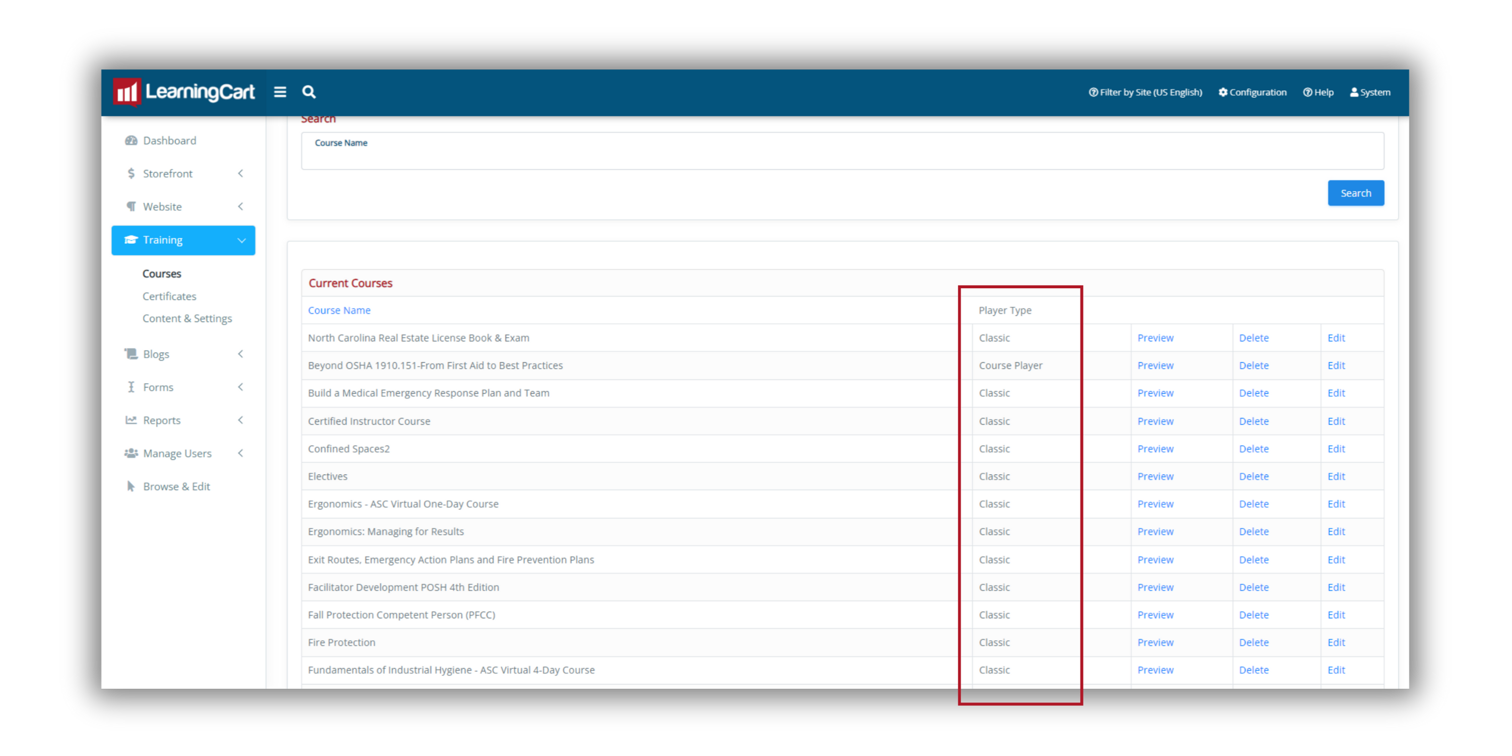1512x756 pixels.
Task: Edit the Fire Protection course
Action: click(1336, 643)
